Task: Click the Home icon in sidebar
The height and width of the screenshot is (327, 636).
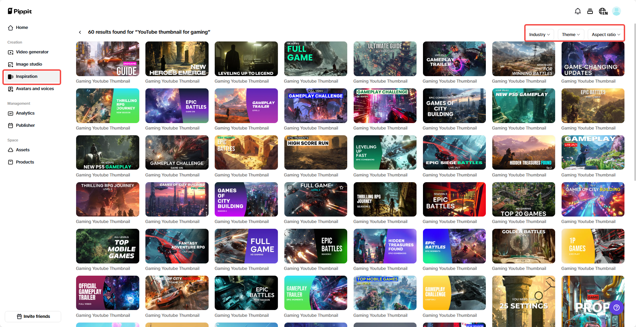Action: pos(11,28)
